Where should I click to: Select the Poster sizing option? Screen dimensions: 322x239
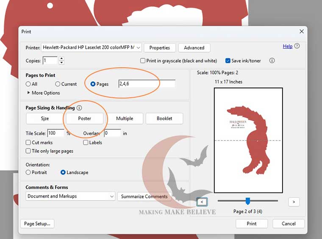coord(85,118)
